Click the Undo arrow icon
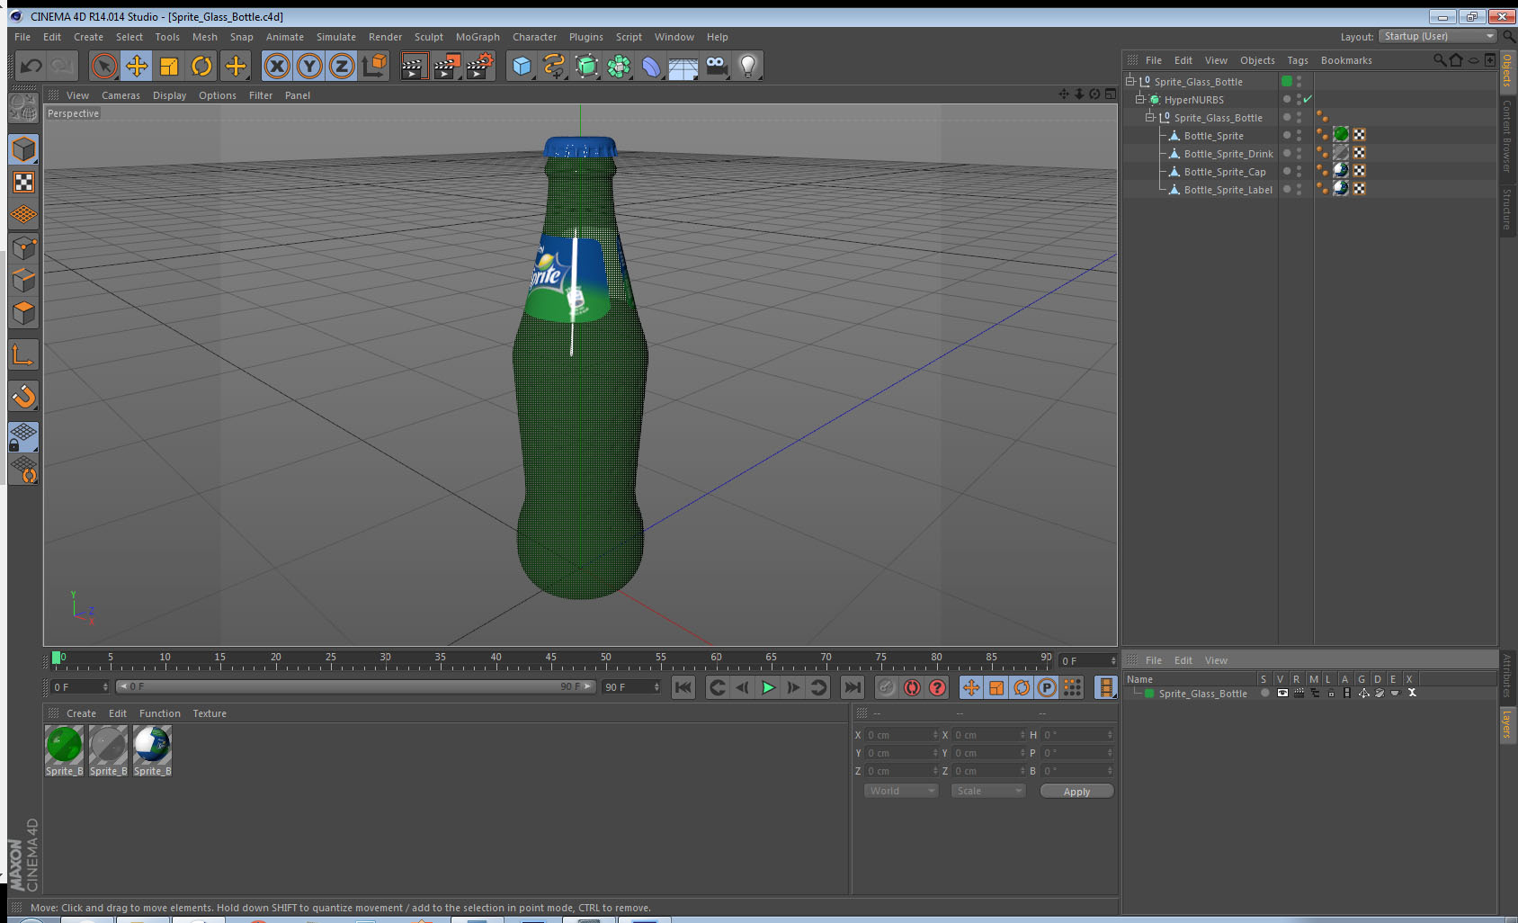The width and height of the screenshot is (1518, 923). [x=31, y=66]
